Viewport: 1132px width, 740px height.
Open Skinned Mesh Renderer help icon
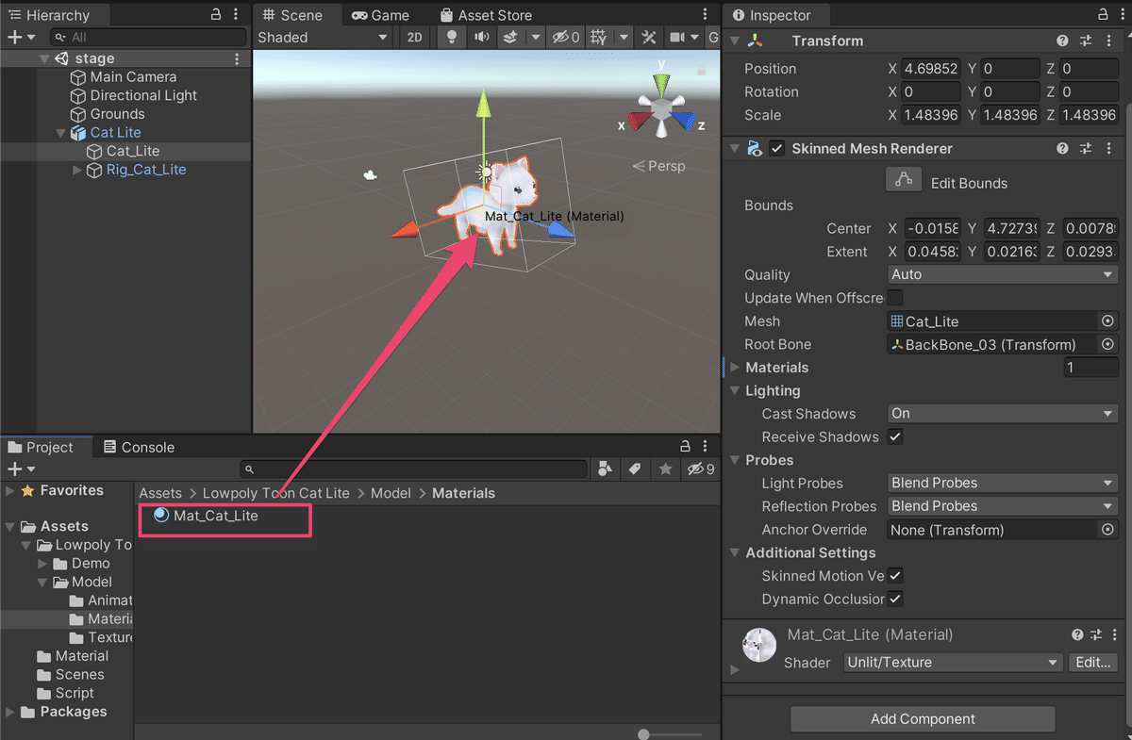click(1063, 149)
